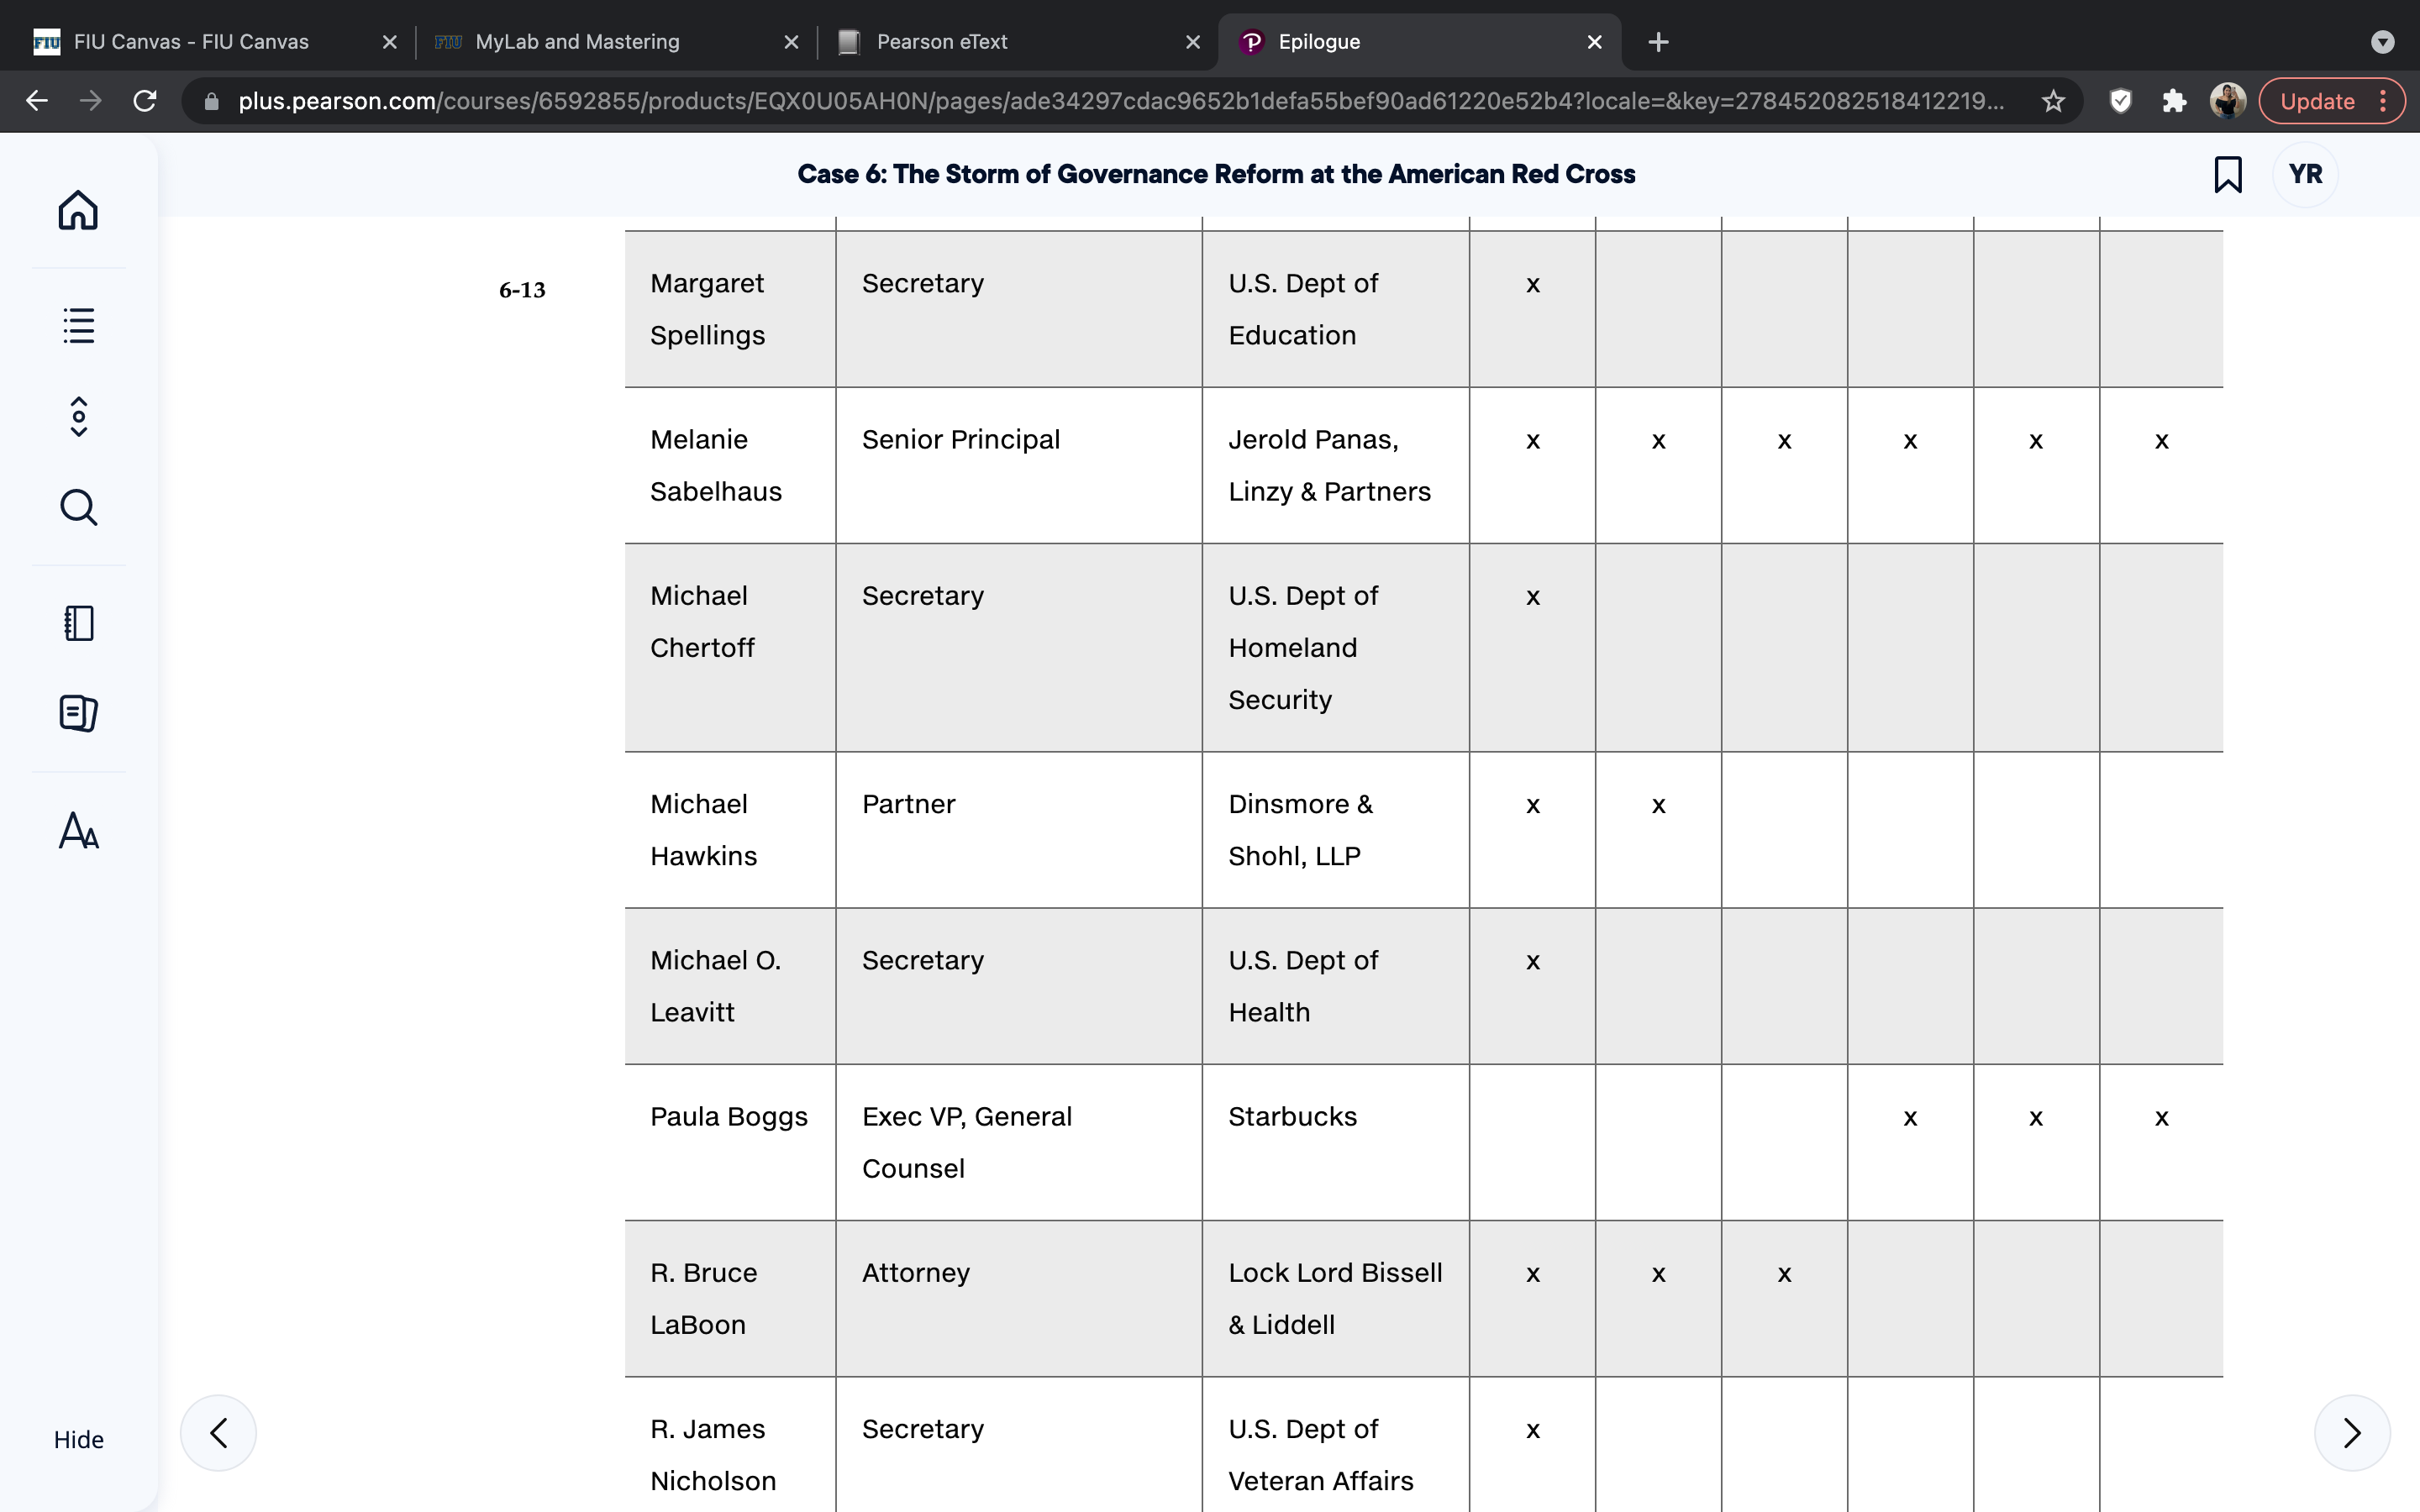Reload the page
Screen dimensions: 2420x1512
point(145,101)
